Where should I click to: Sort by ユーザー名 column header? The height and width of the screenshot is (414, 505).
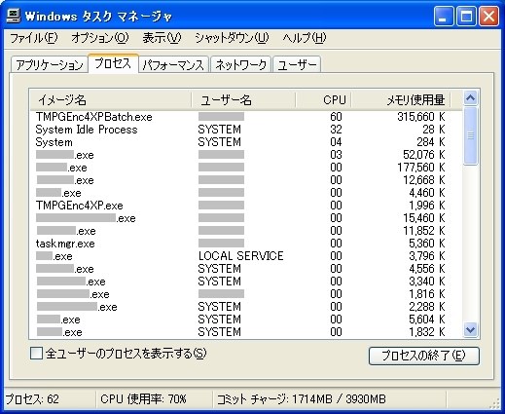click(243, 99)
